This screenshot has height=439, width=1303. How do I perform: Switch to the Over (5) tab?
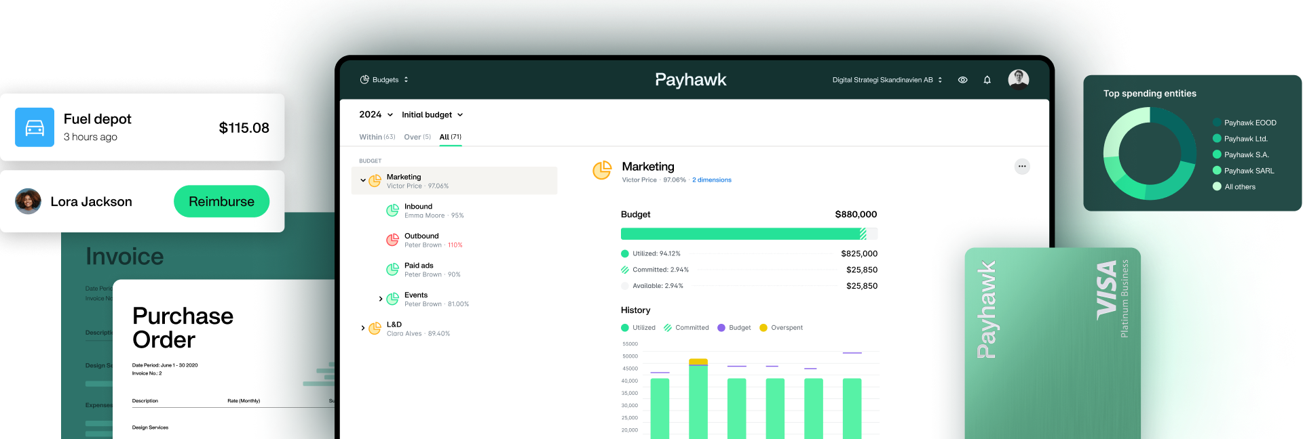[417, 137]
